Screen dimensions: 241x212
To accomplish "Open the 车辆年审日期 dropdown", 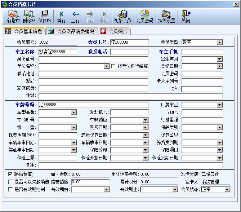I will click(74, 143).
